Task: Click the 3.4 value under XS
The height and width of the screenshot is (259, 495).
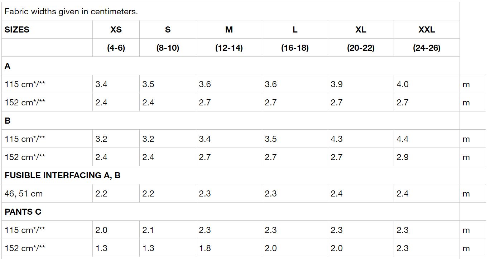Action: pos(101,84)
